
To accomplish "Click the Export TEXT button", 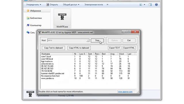I will tap(114, 48).
